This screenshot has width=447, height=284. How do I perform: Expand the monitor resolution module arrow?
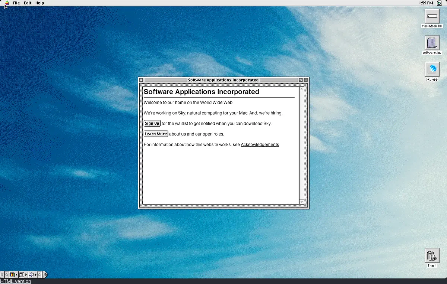[x=26, y=275]
